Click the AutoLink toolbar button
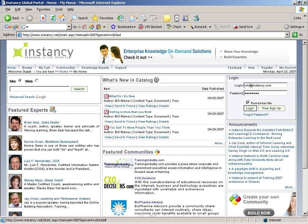Viewport: 308px width, 224px height. [x=198, y=27]
